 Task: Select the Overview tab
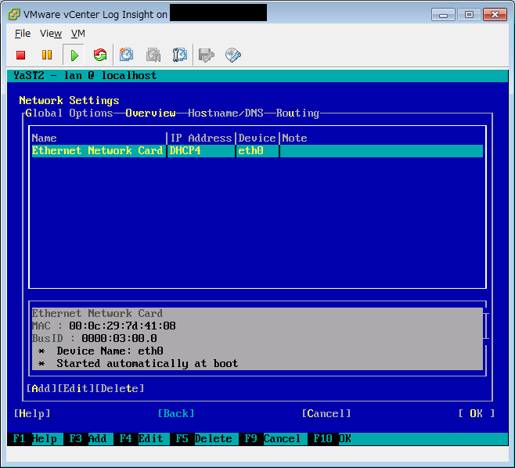(x=150, y=113)
